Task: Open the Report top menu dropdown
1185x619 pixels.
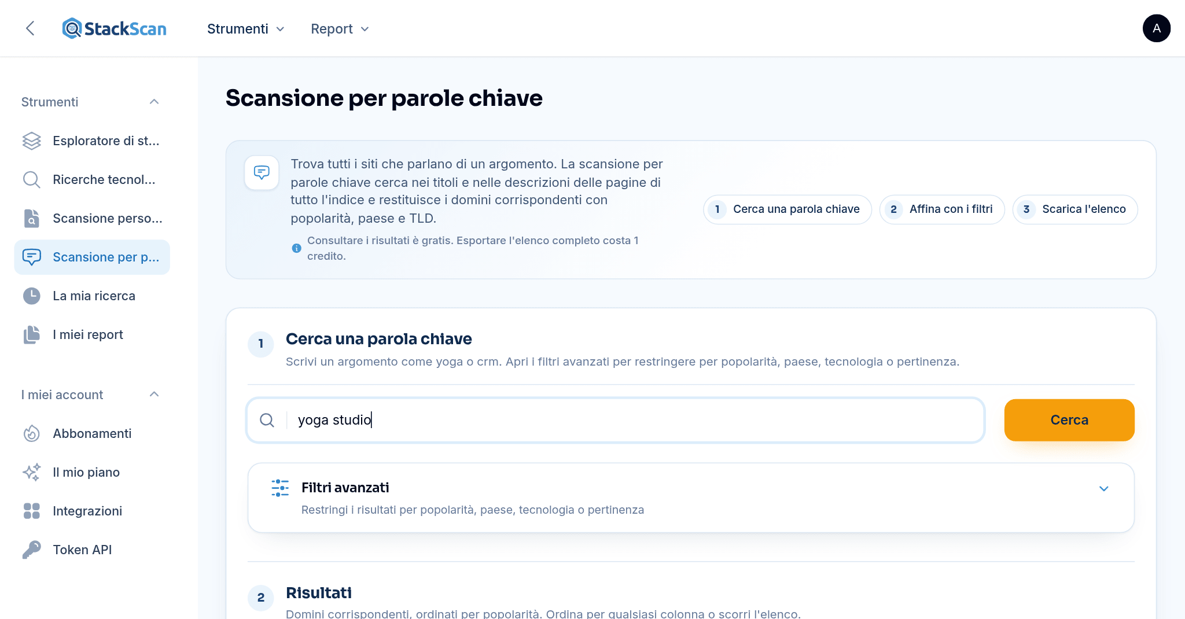Action: pos(340,29)
